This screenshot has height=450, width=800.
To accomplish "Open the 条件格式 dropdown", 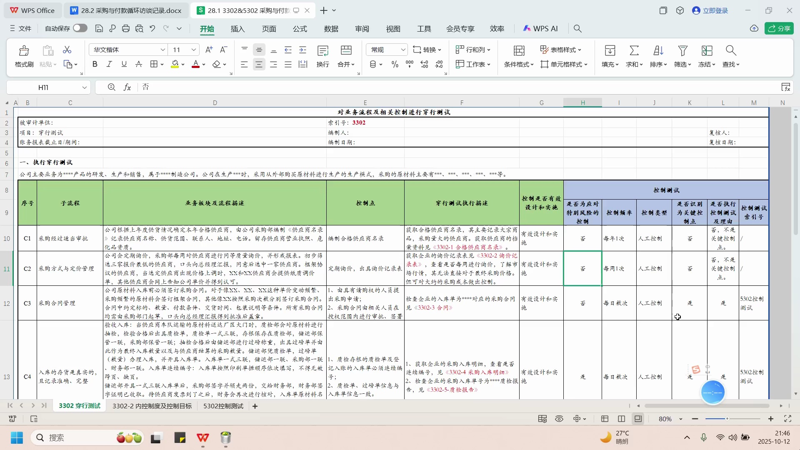I will (x=519, y=64).
